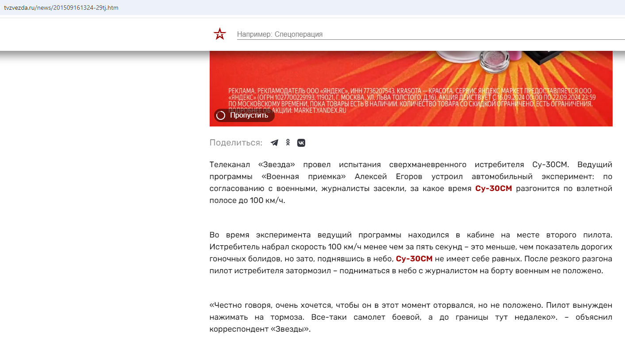Click the quote starting "«Честно говоря, очень хочется"
The width and height of the screenshot is (625, 348).
tap(411, 317)
